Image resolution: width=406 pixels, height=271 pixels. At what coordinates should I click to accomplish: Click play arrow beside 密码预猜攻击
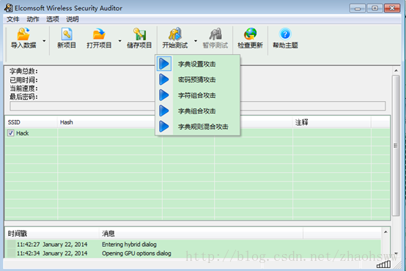(x=164, y=79)
